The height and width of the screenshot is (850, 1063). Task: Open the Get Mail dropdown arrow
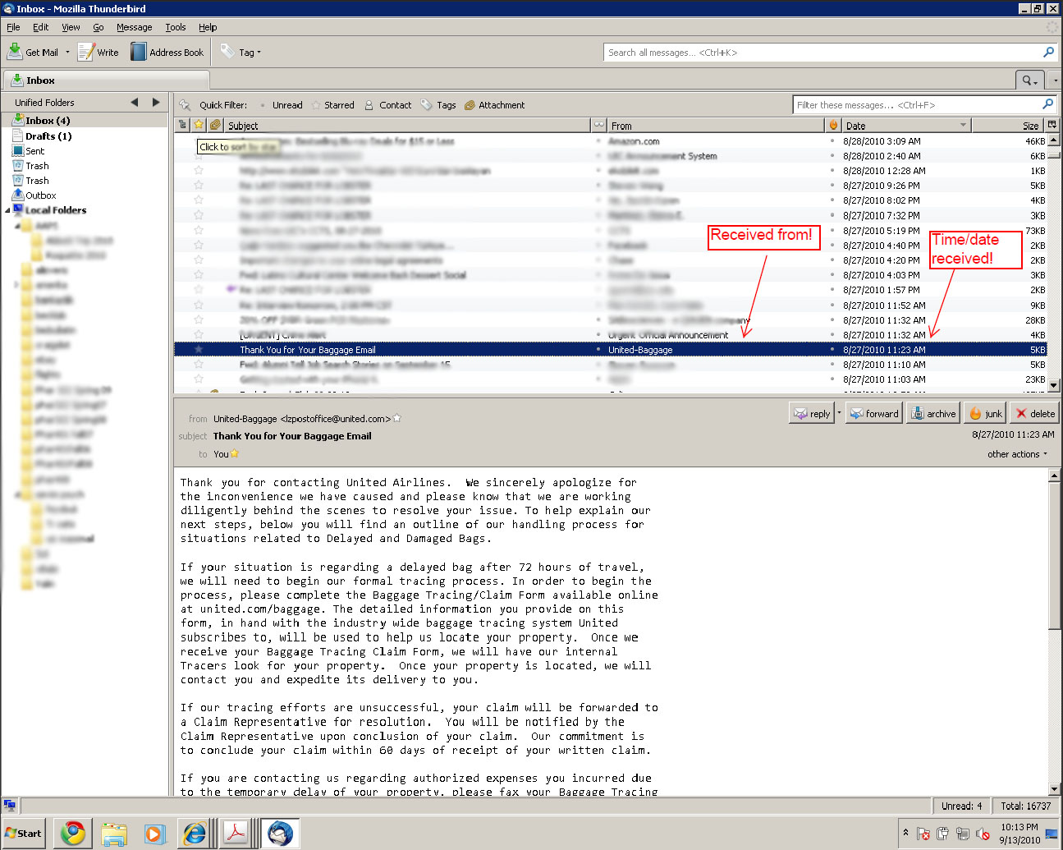pos(67,52)
